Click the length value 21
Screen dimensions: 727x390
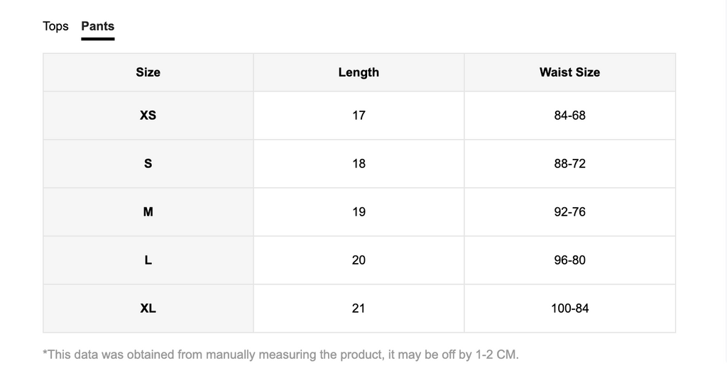click(x=359, y=308)
